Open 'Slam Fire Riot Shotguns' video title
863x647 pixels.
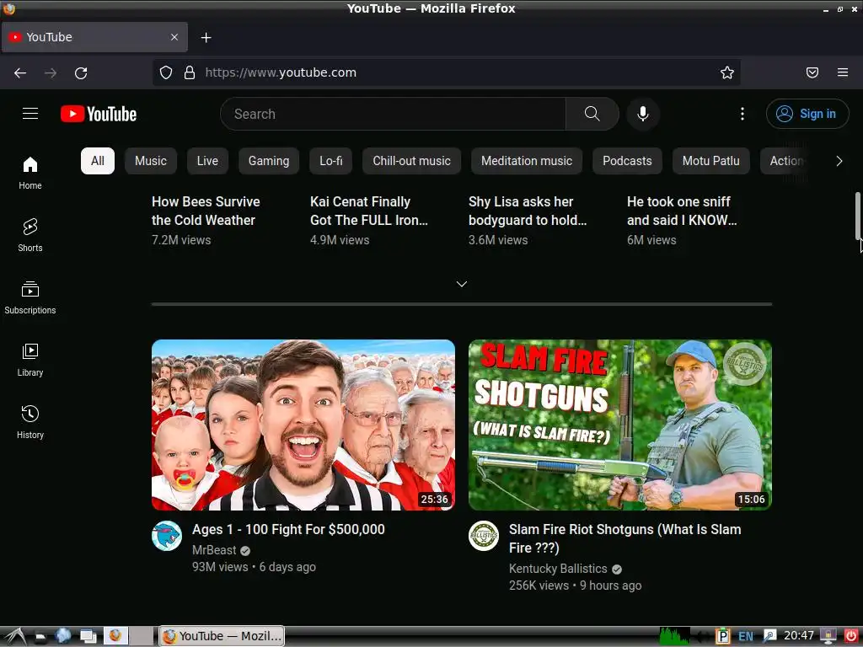click(x=624, y=538)
